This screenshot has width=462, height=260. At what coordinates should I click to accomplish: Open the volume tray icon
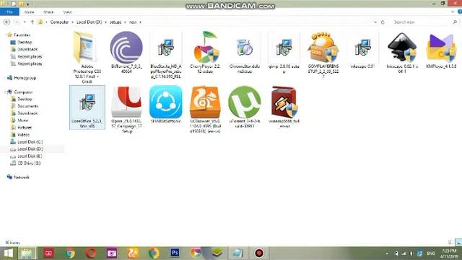[x=411, y=253]
